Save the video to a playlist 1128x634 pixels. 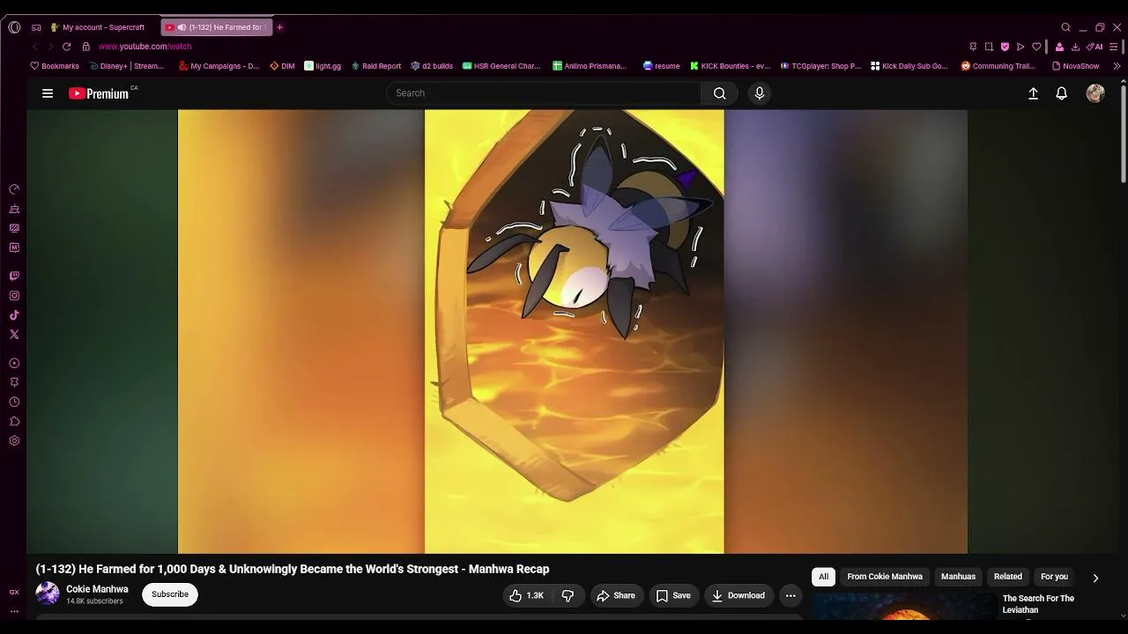673,596
